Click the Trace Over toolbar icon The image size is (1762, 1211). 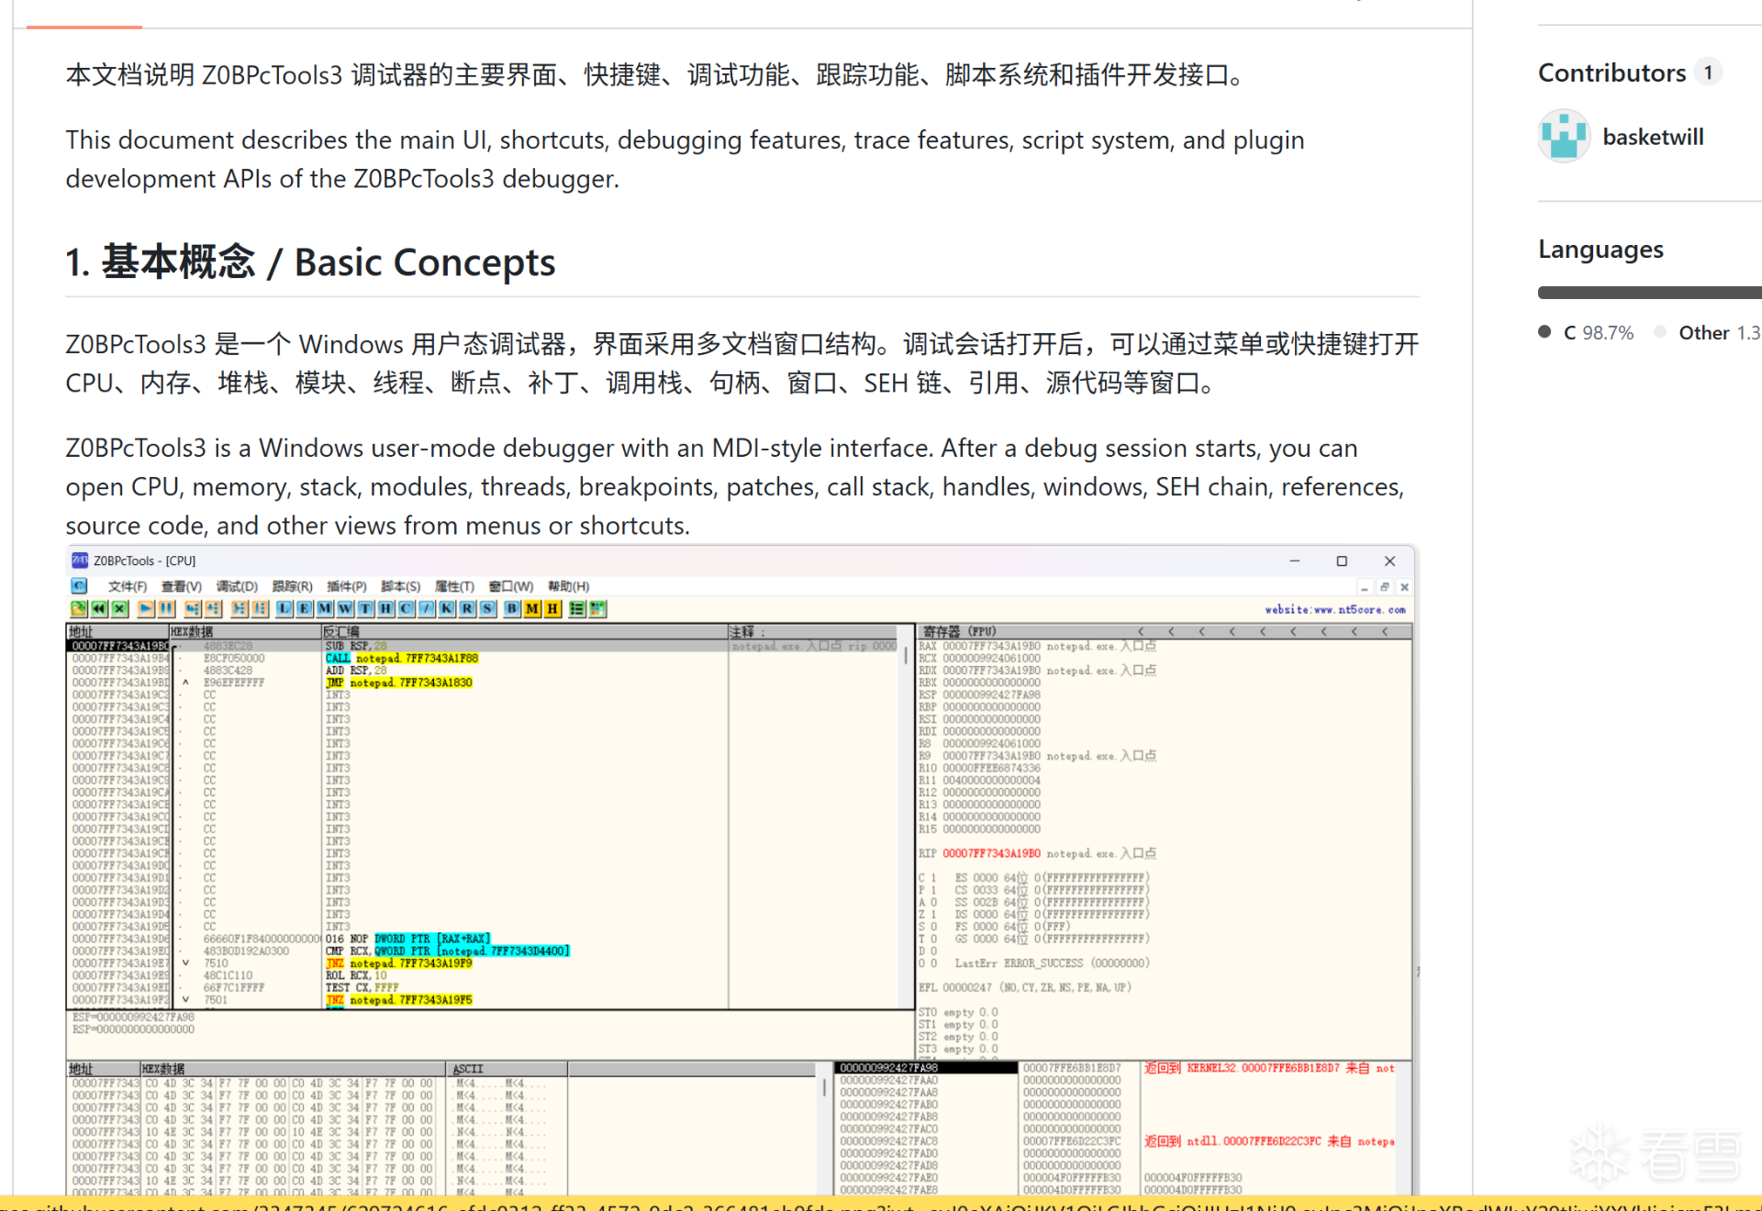coord(260,608)
